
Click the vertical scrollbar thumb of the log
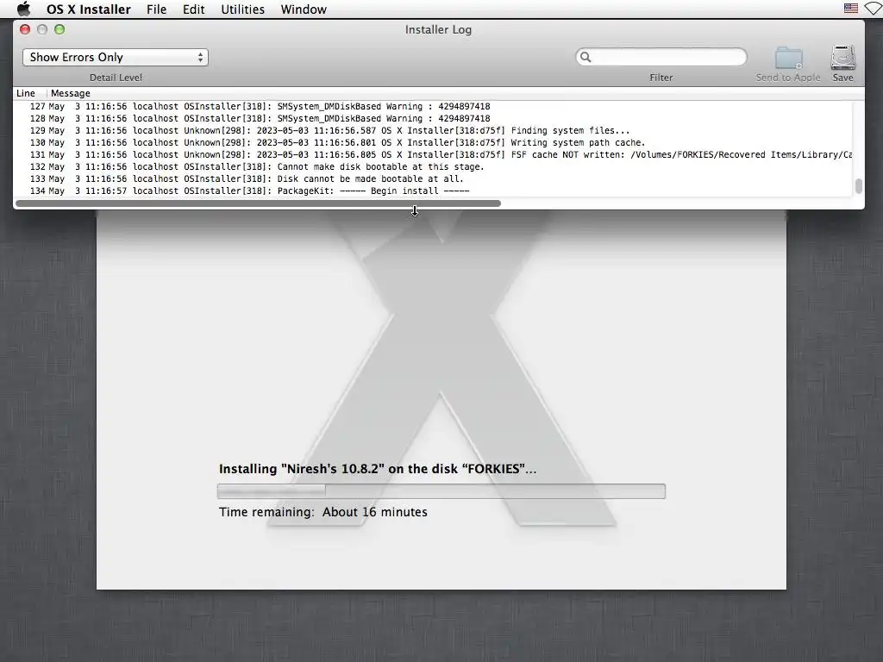[858, 186]
